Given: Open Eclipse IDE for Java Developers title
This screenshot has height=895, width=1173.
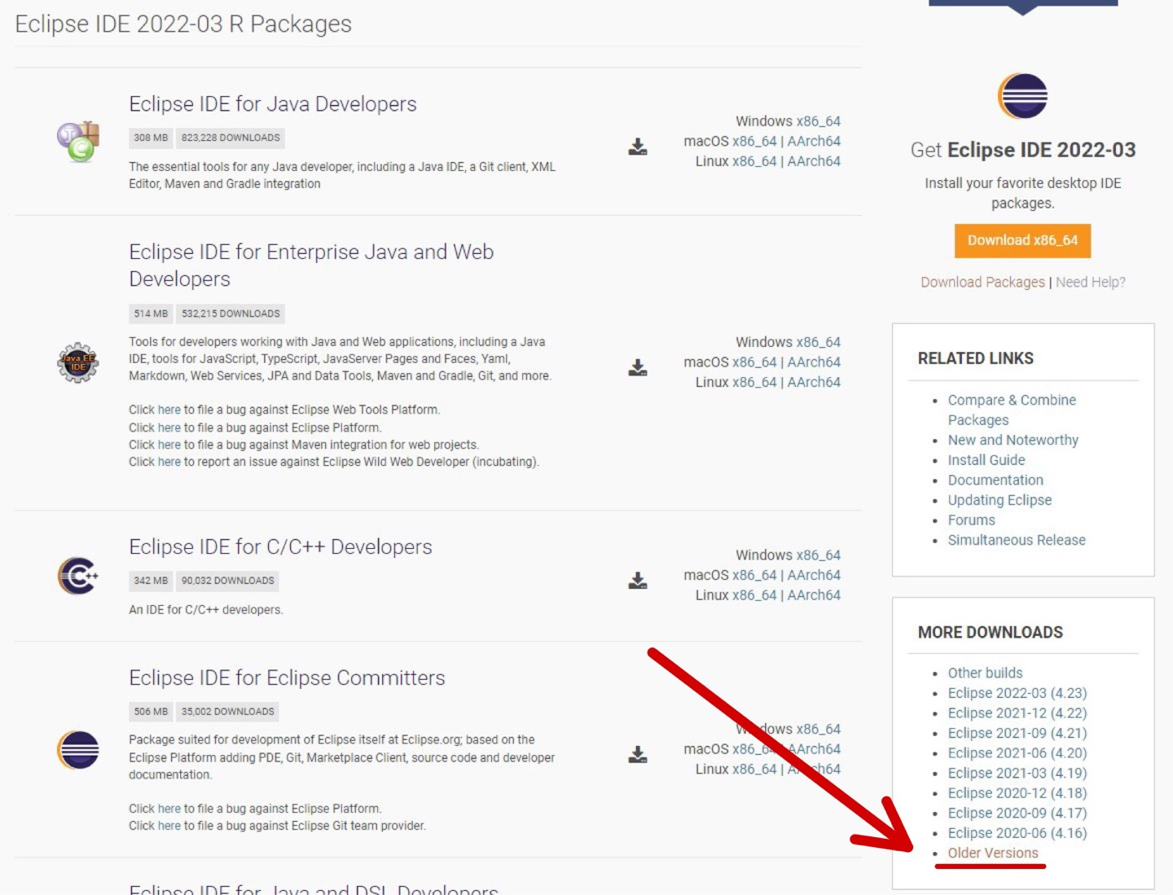Looking at the screenshot, I should pos(273,104).
